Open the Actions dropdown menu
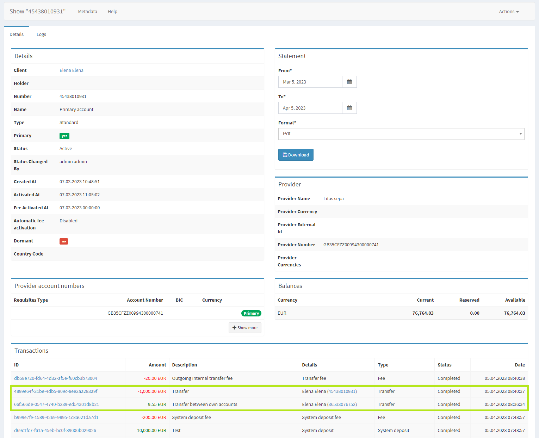539x438 pixels. click(x=508, y=12)
